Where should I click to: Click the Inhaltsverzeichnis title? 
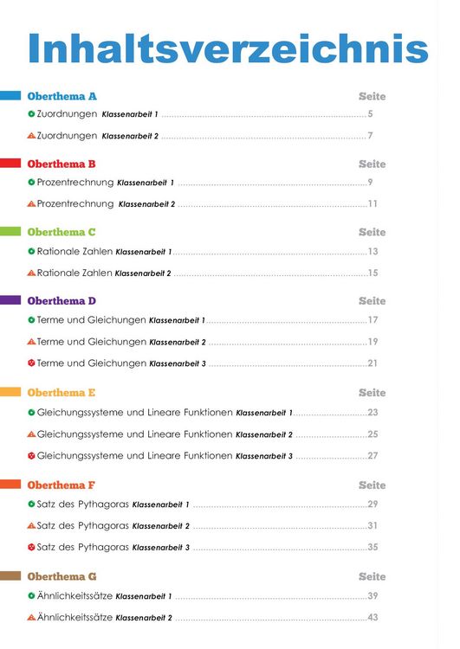coord(228,48)
